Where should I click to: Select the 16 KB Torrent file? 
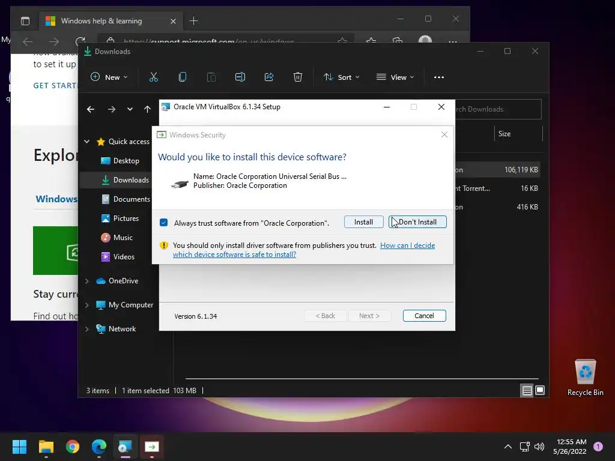pyautogui.click(x=497, y=188)
